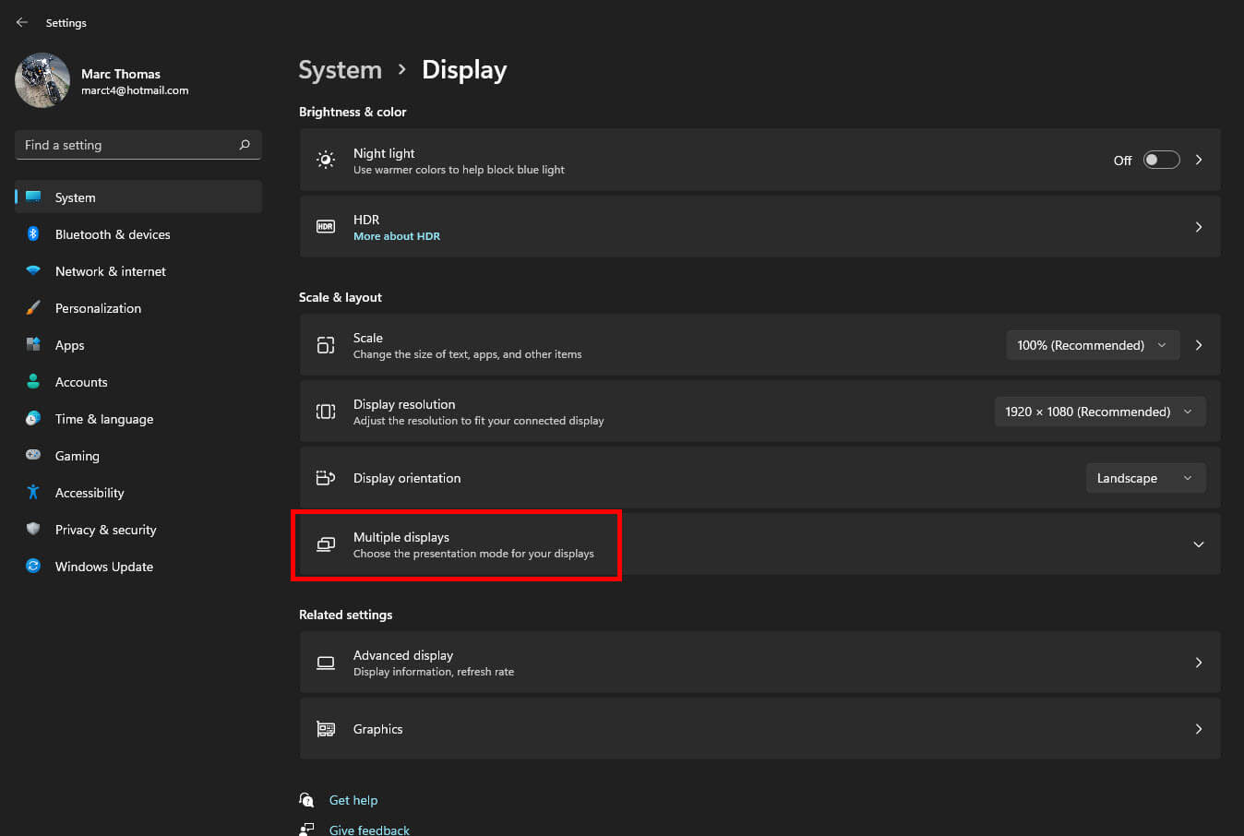The width and height of the screenshot is (1244, 836).
Task: Click the Multiple displays icon
Action: [326, 544]
